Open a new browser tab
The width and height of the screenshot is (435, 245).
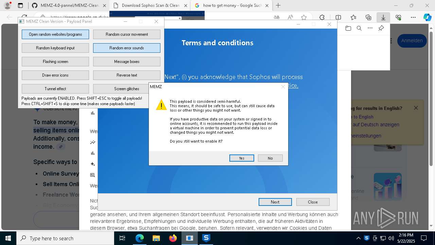(278, 5)
